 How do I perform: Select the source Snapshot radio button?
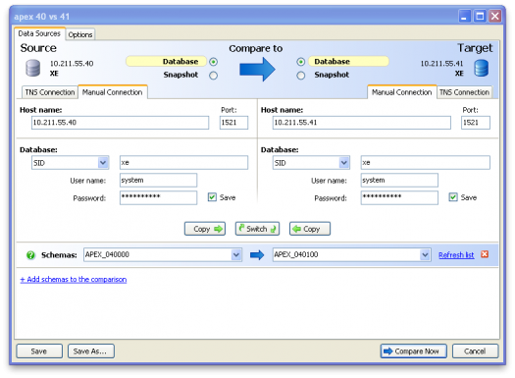pyautogui.click(x=214, y=76)
